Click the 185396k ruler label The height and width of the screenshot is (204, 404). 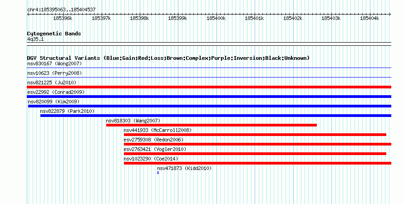pos(63,18)
